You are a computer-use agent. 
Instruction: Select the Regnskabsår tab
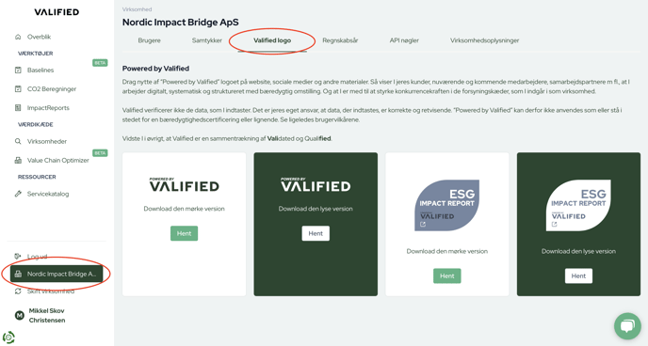pyautogui.click(x=340, y=40)
